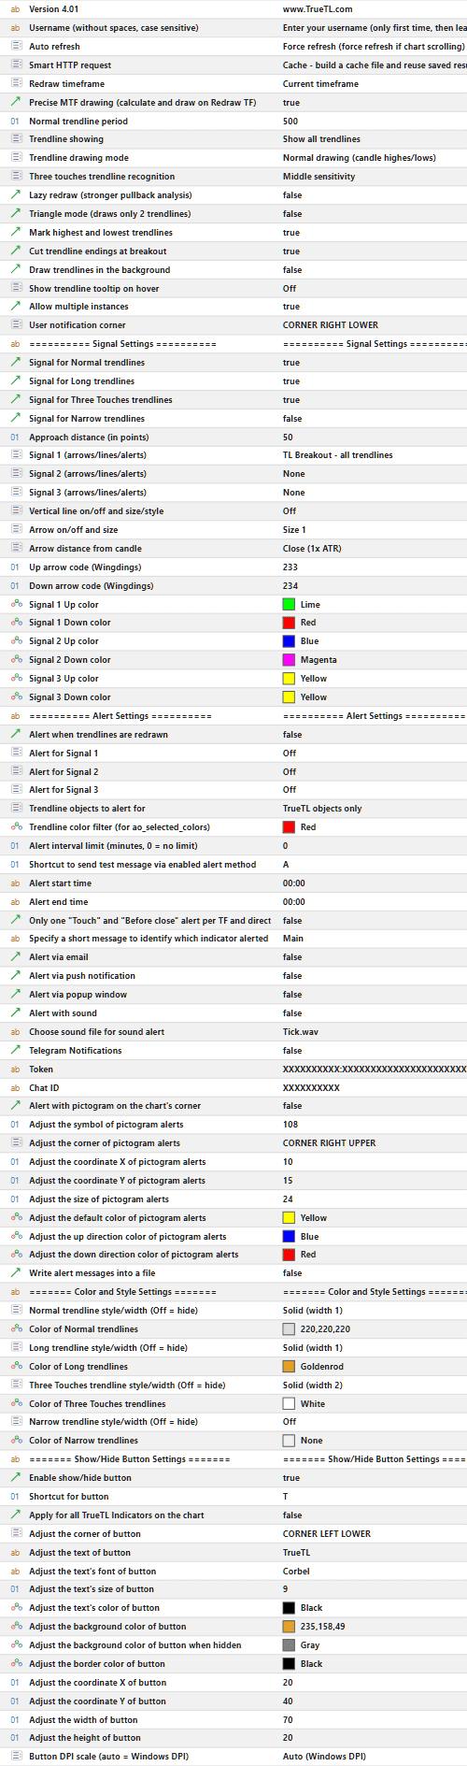
Task: Click the 'ab' icon beside Alert start time
Action: (x=15, y=883)
